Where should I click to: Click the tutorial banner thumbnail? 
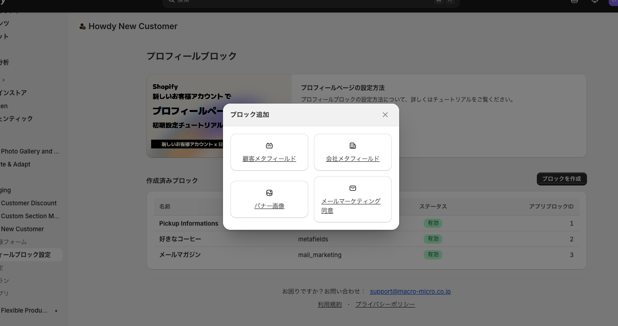pyautogui.click(x=219, y=116)
